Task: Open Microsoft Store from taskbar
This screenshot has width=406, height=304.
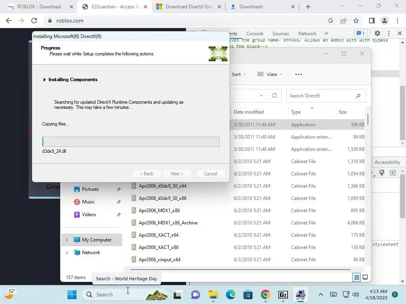Action: click(x=248, y=294)
